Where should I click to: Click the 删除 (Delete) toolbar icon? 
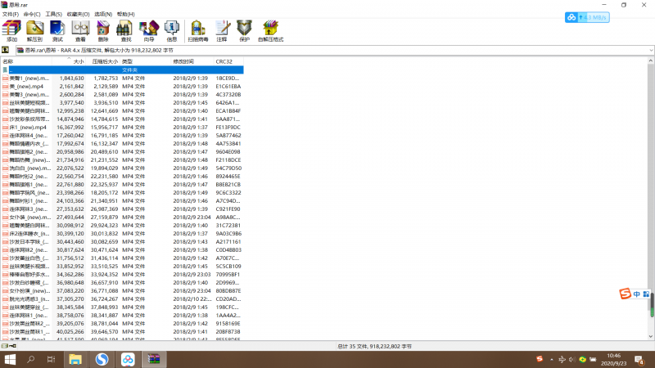click(103, 31)
